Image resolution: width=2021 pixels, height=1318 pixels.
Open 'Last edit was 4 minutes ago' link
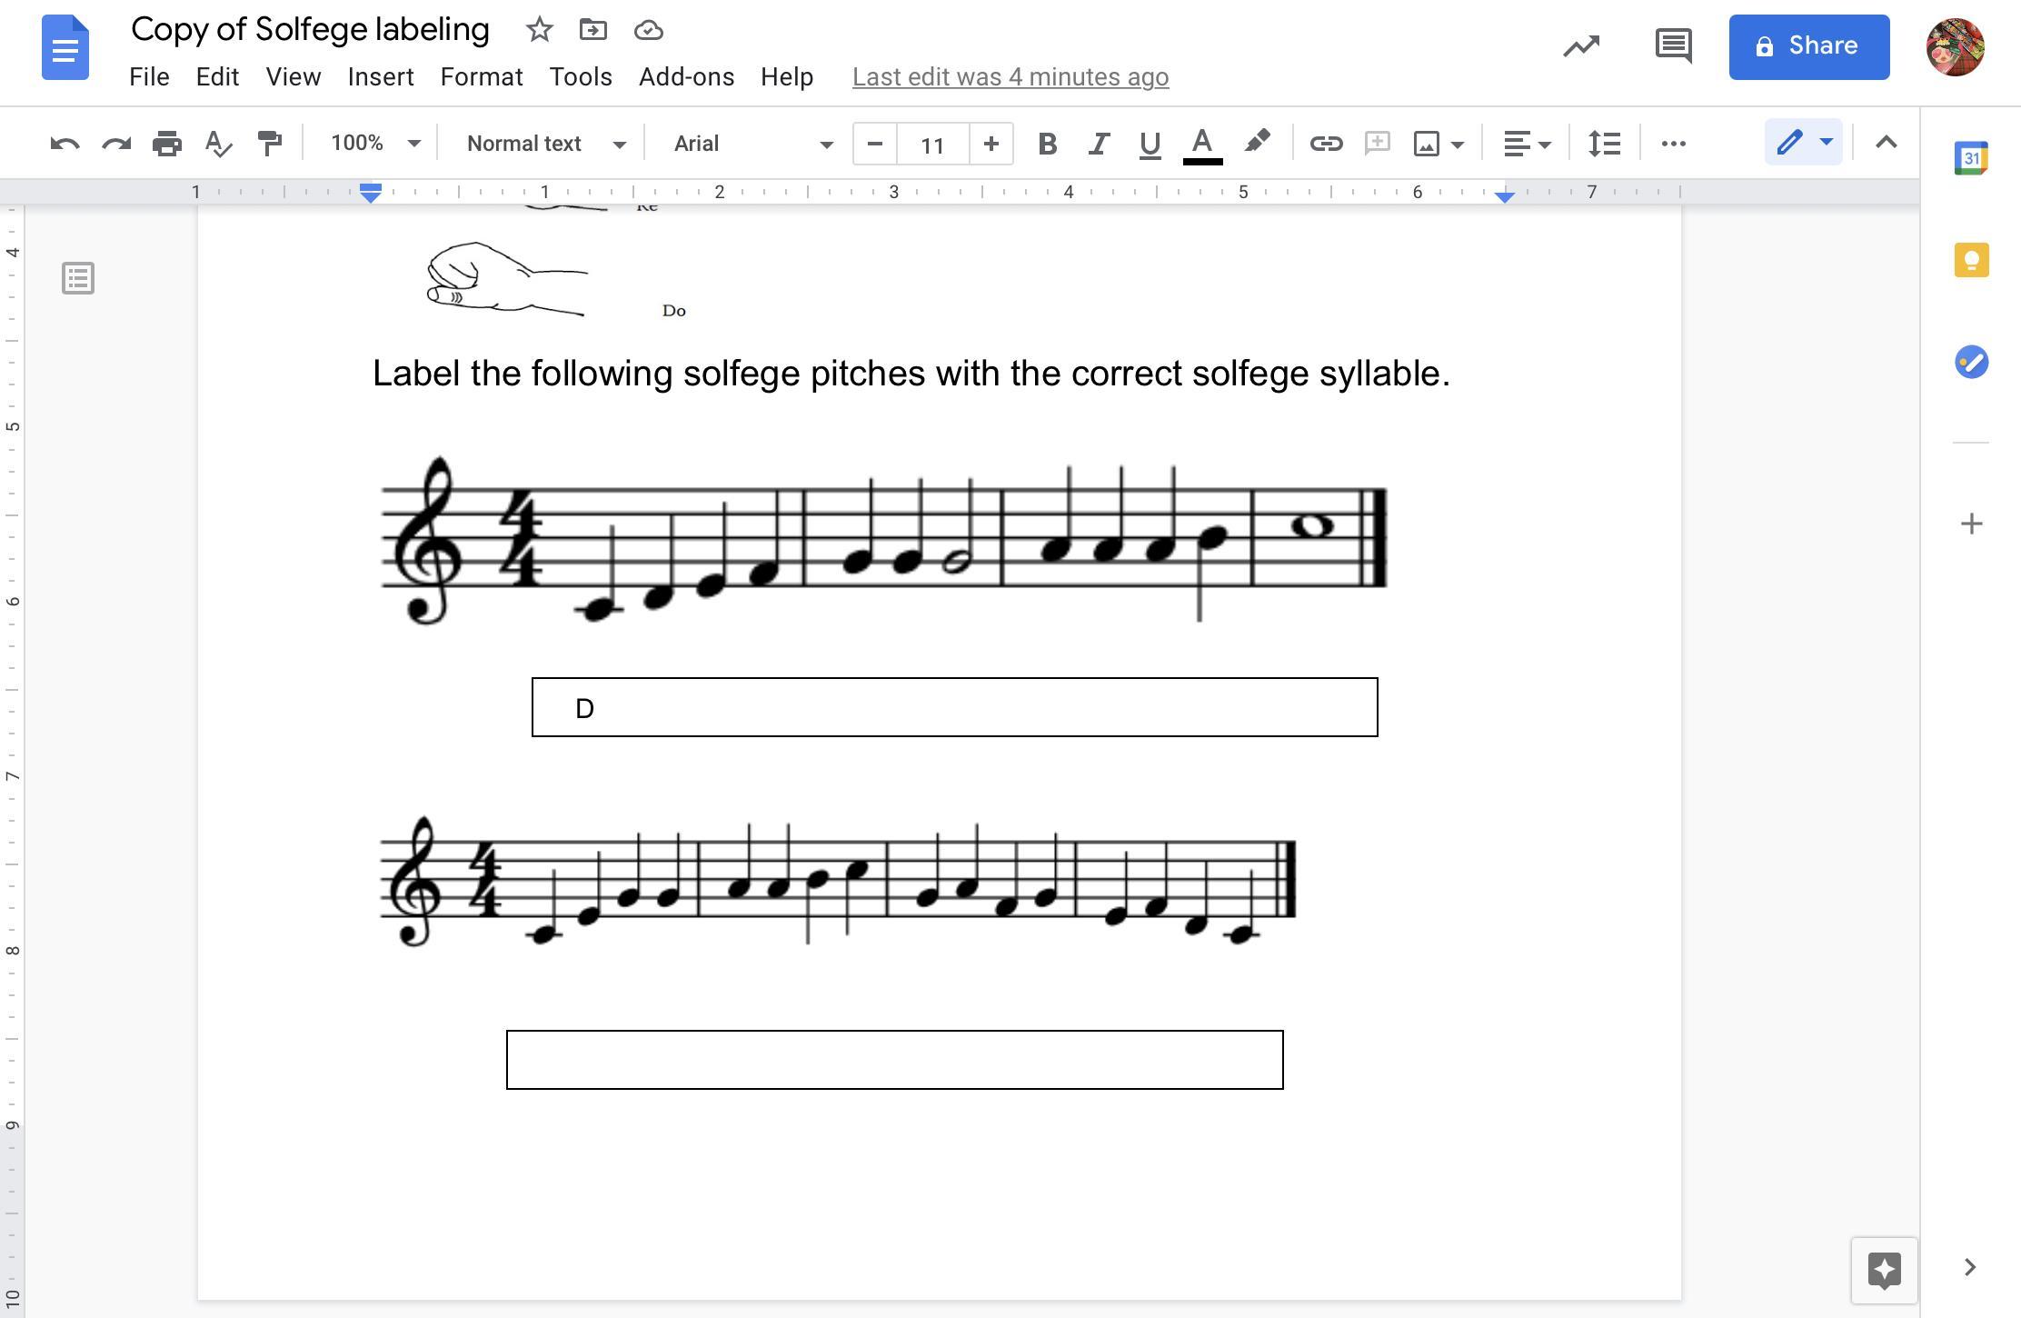pos(1010,77)
